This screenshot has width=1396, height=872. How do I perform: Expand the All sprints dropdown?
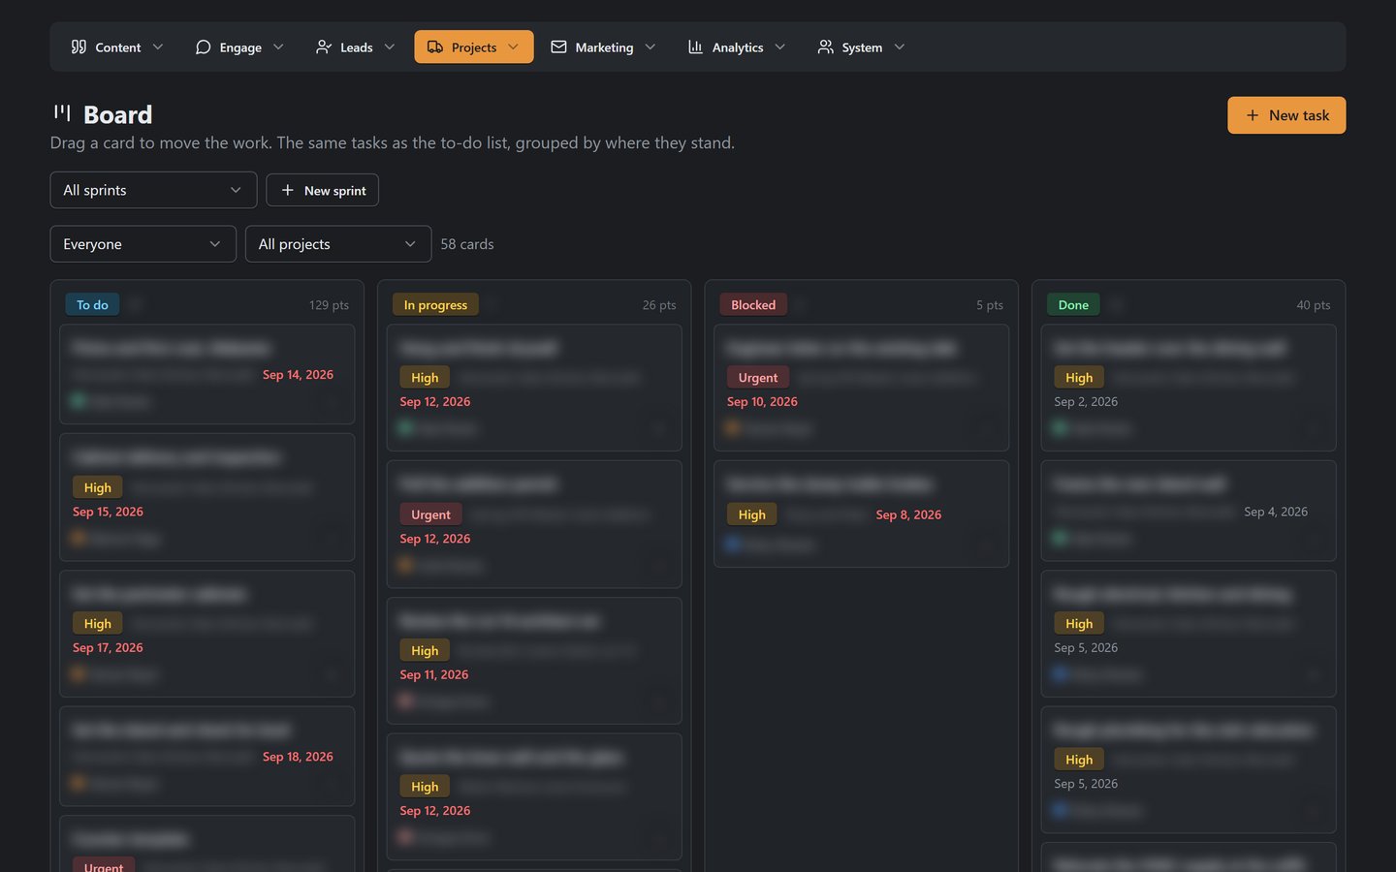point(153,190)
